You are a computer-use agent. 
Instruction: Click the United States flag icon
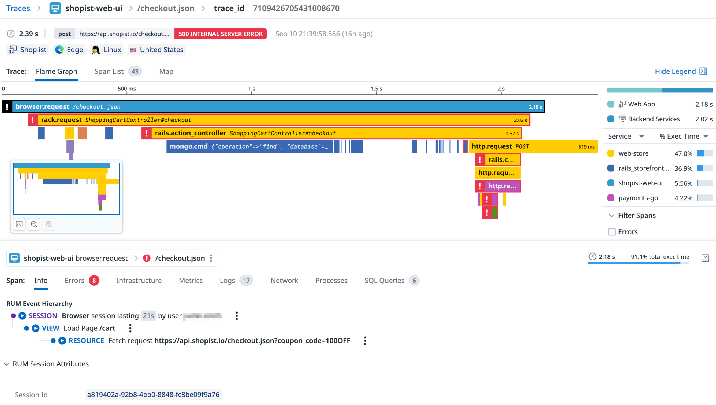133,50
